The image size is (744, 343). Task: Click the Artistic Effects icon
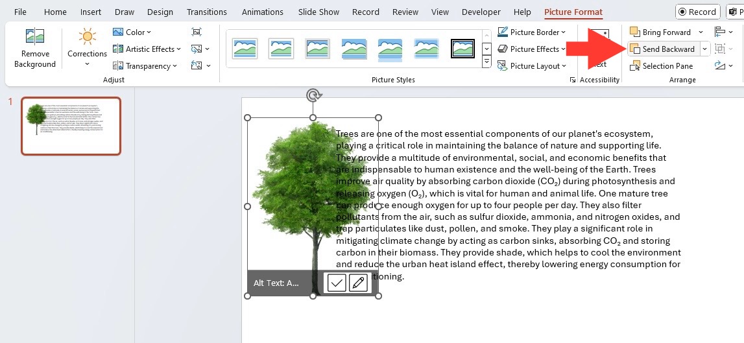[118, 49]
